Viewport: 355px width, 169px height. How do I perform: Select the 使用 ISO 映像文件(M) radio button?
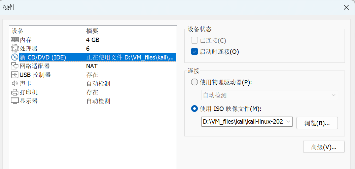point(194,109)
